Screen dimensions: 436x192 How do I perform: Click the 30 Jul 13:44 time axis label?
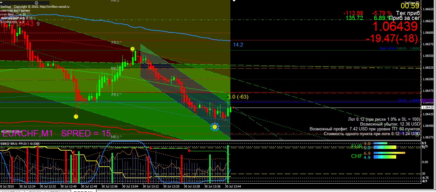(x=233, y=186)
